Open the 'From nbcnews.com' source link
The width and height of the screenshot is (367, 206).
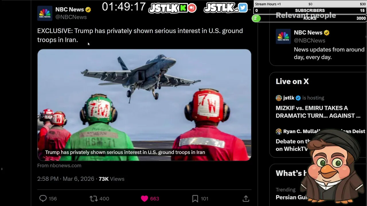click(x=59, y=165)
